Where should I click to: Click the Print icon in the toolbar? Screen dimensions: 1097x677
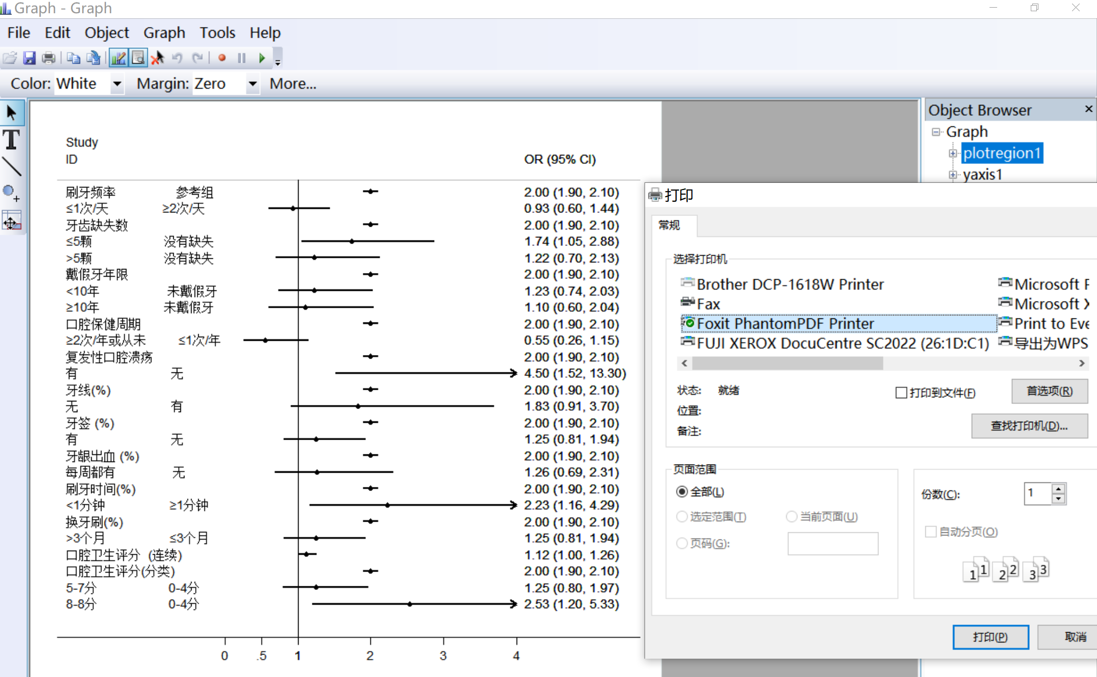48,58
